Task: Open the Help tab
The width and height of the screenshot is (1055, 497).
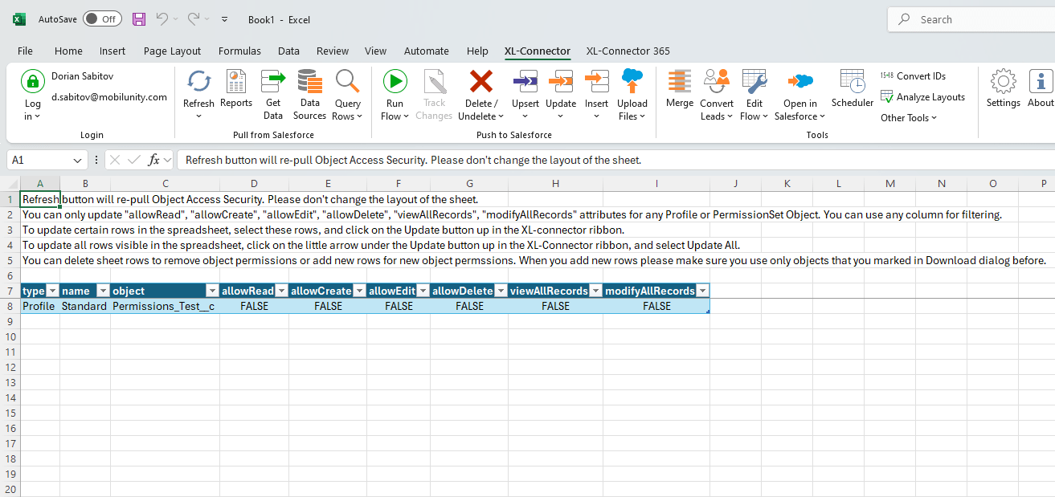Action: [477, 51]
